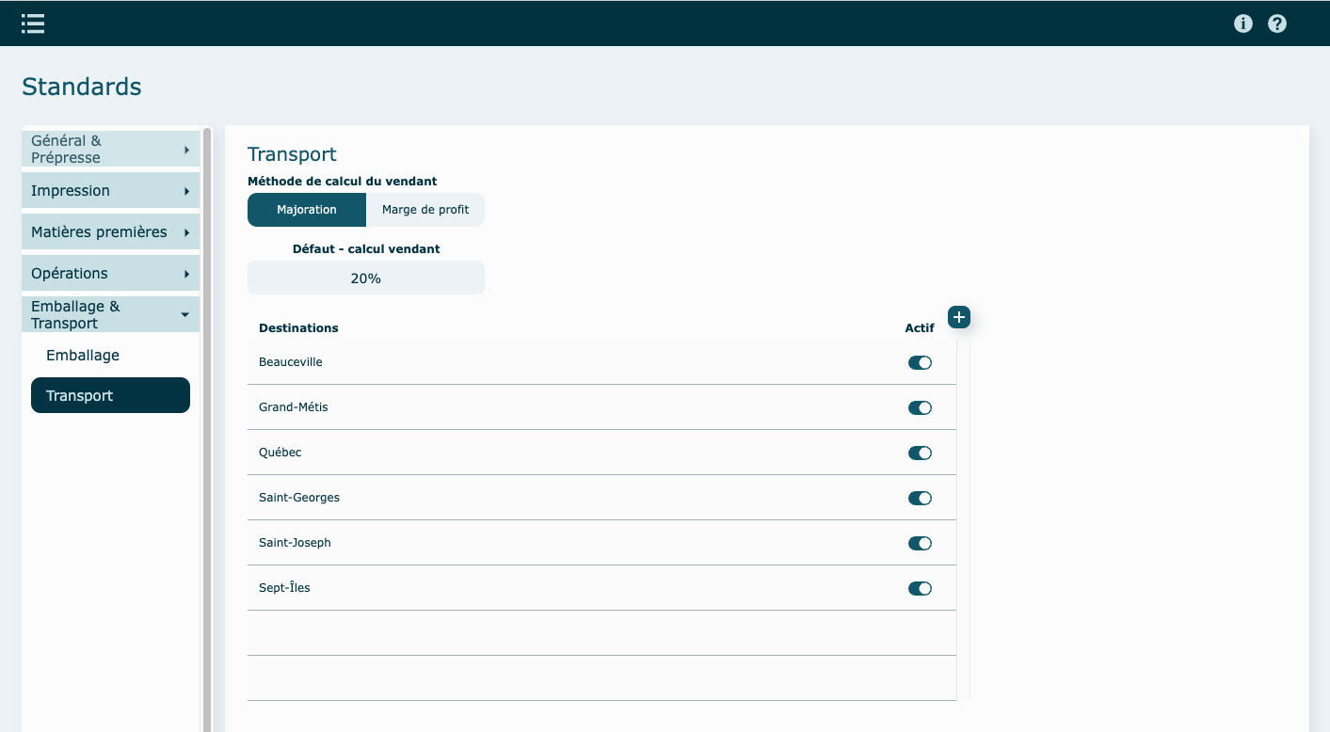Image resolution: width=1330 pixels, height=732 pixels.
Task: Click the default 20% value field
Action: pyautogui.click(x=365, y=278)
